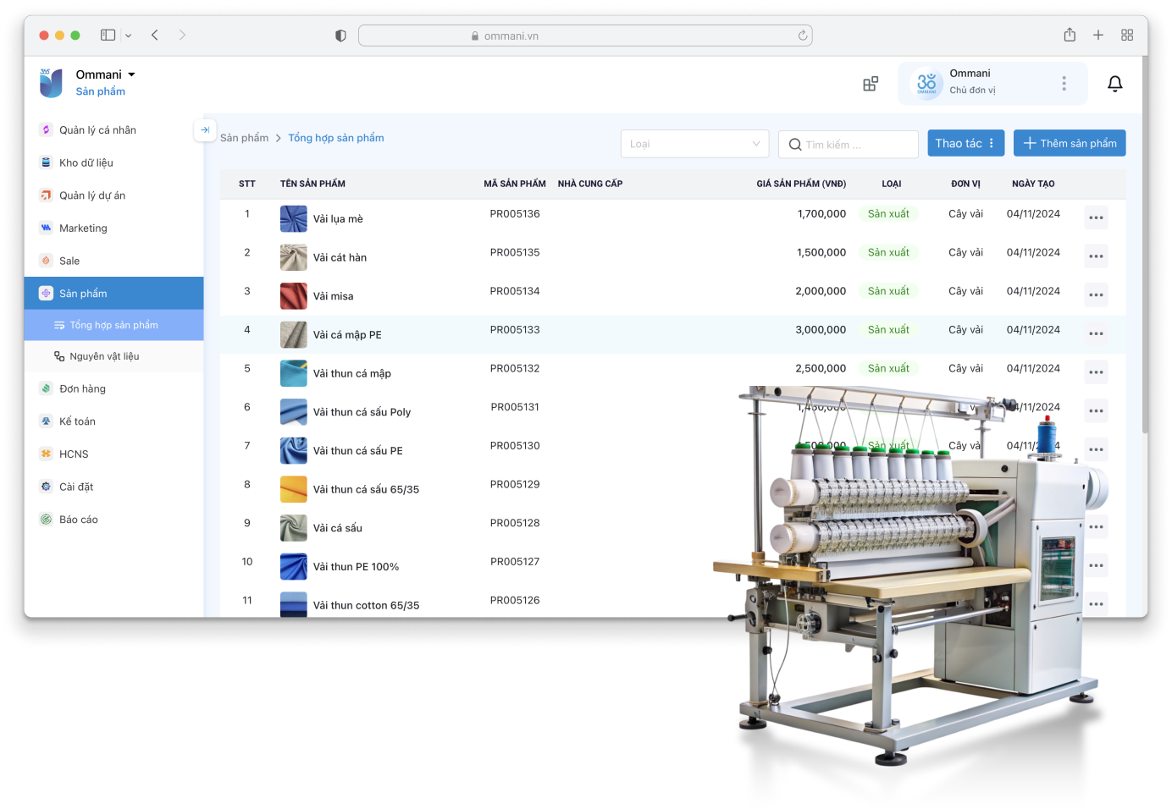The image size is (1172, 809).
Task: Open the Đơn hàng menu item
Action: (x=82, y=389)
